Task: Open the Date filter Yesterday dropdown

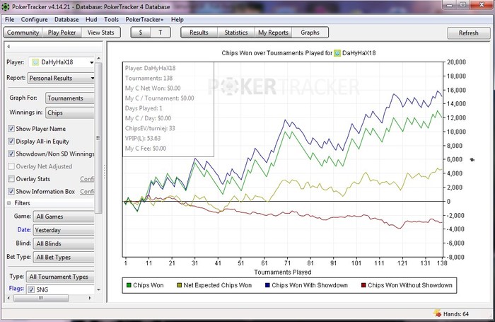Action: coord(64,230)
